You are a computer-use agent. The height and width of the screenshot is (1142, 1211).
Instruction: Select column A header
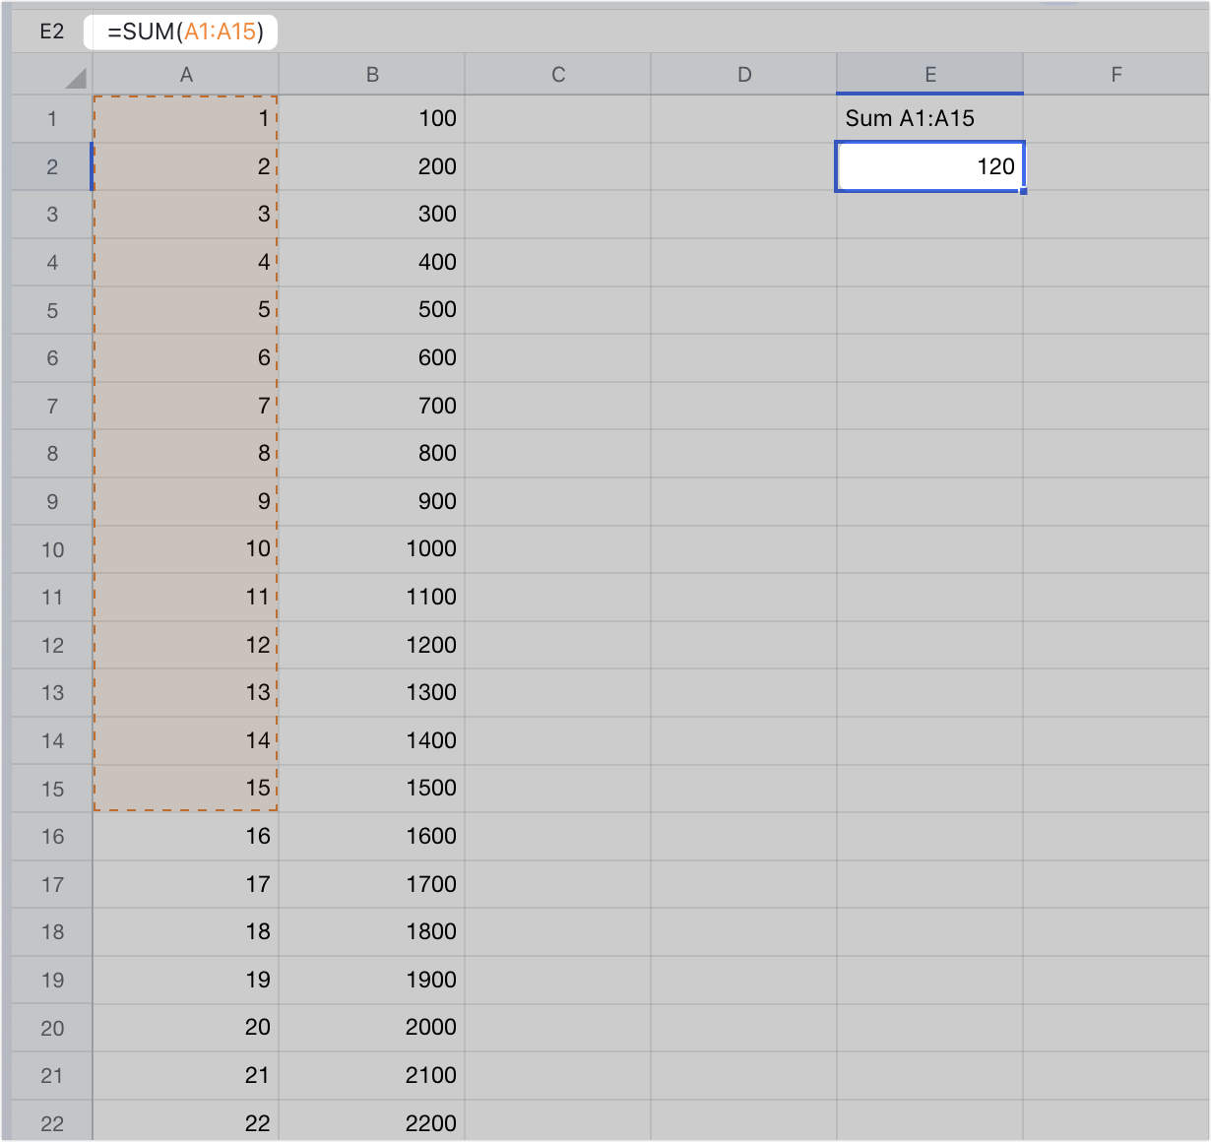[x=186, y=75]
